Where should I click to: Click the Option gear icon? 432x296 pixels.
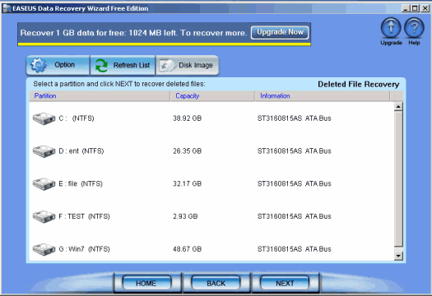point(39,65)
